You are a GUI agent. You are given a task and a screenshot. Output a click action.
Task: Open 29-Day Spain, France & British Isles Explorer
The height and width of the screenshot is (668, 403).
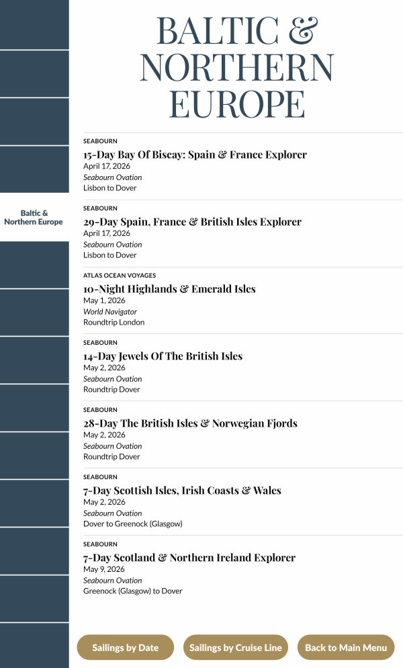tap(192, 222)
